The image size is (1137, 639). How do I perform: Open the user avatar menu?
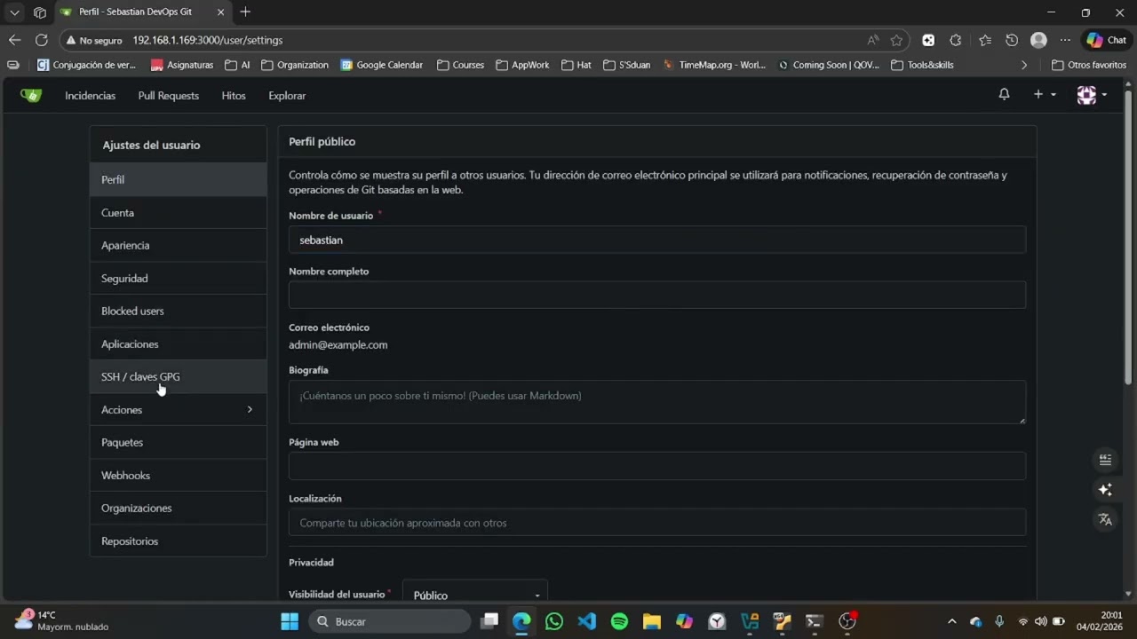pos(1092,95)
